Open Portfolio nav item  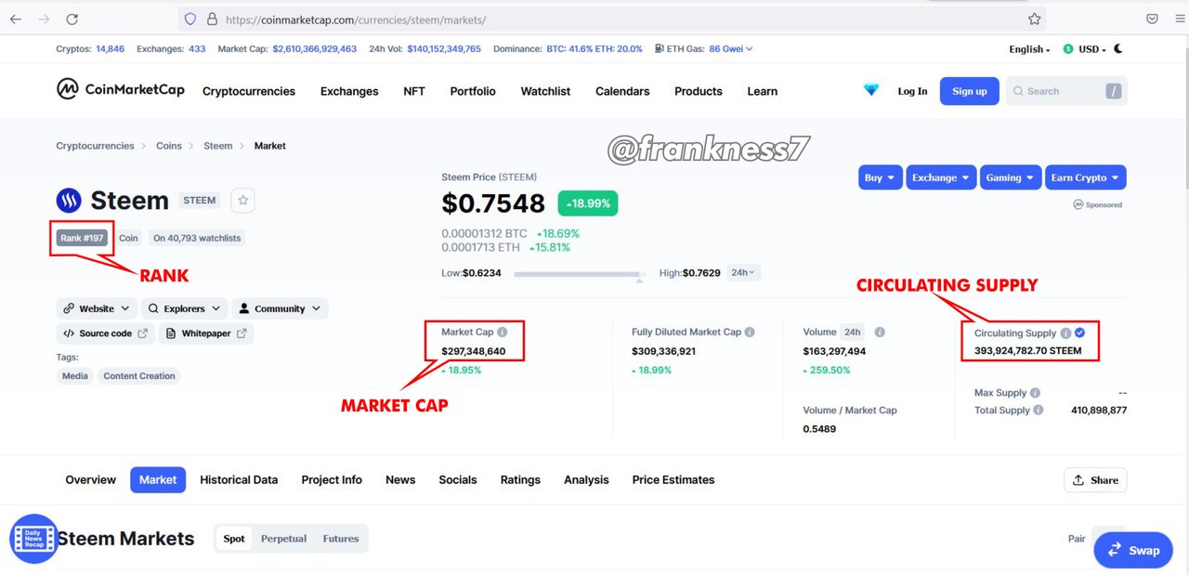point(473,91)
